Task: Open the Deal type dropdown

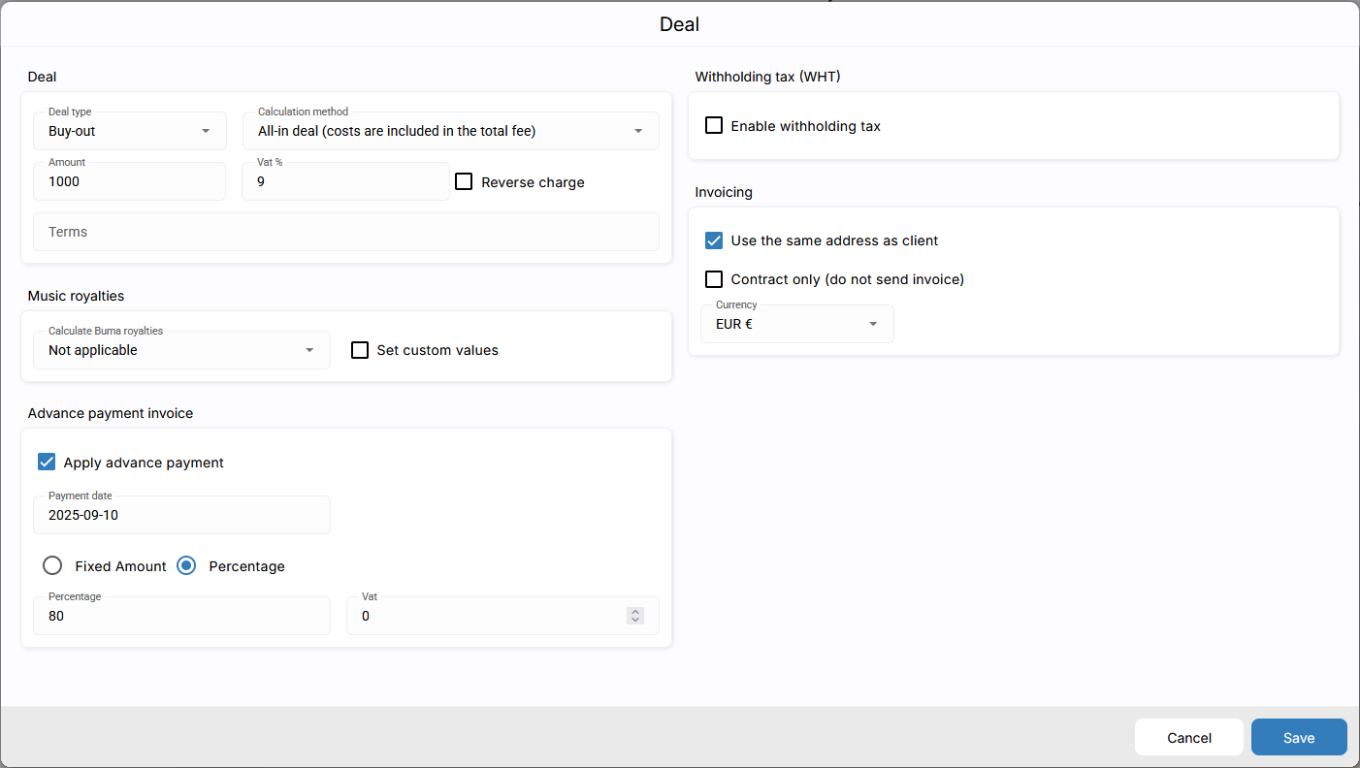Action: (x=129, y=131)
